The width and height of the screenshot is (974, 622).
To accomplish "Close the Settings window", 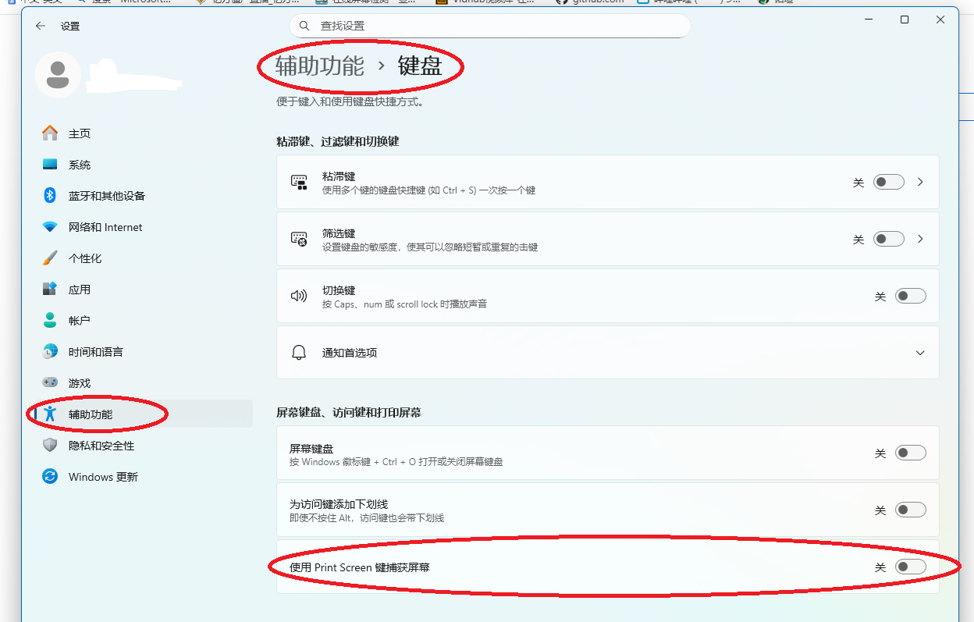I will pos(940,20).
